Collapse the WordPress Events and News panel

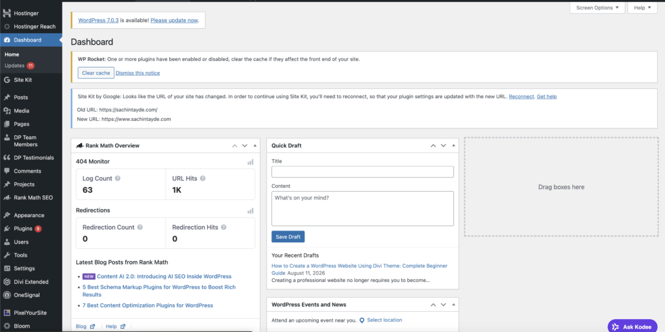[453, 305]
